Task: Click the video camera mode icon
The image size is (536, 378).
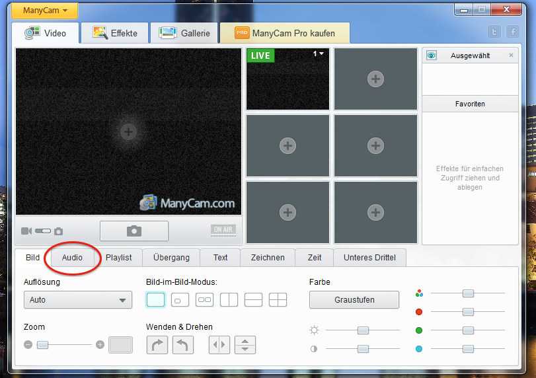Action: (x=26, y=231)
